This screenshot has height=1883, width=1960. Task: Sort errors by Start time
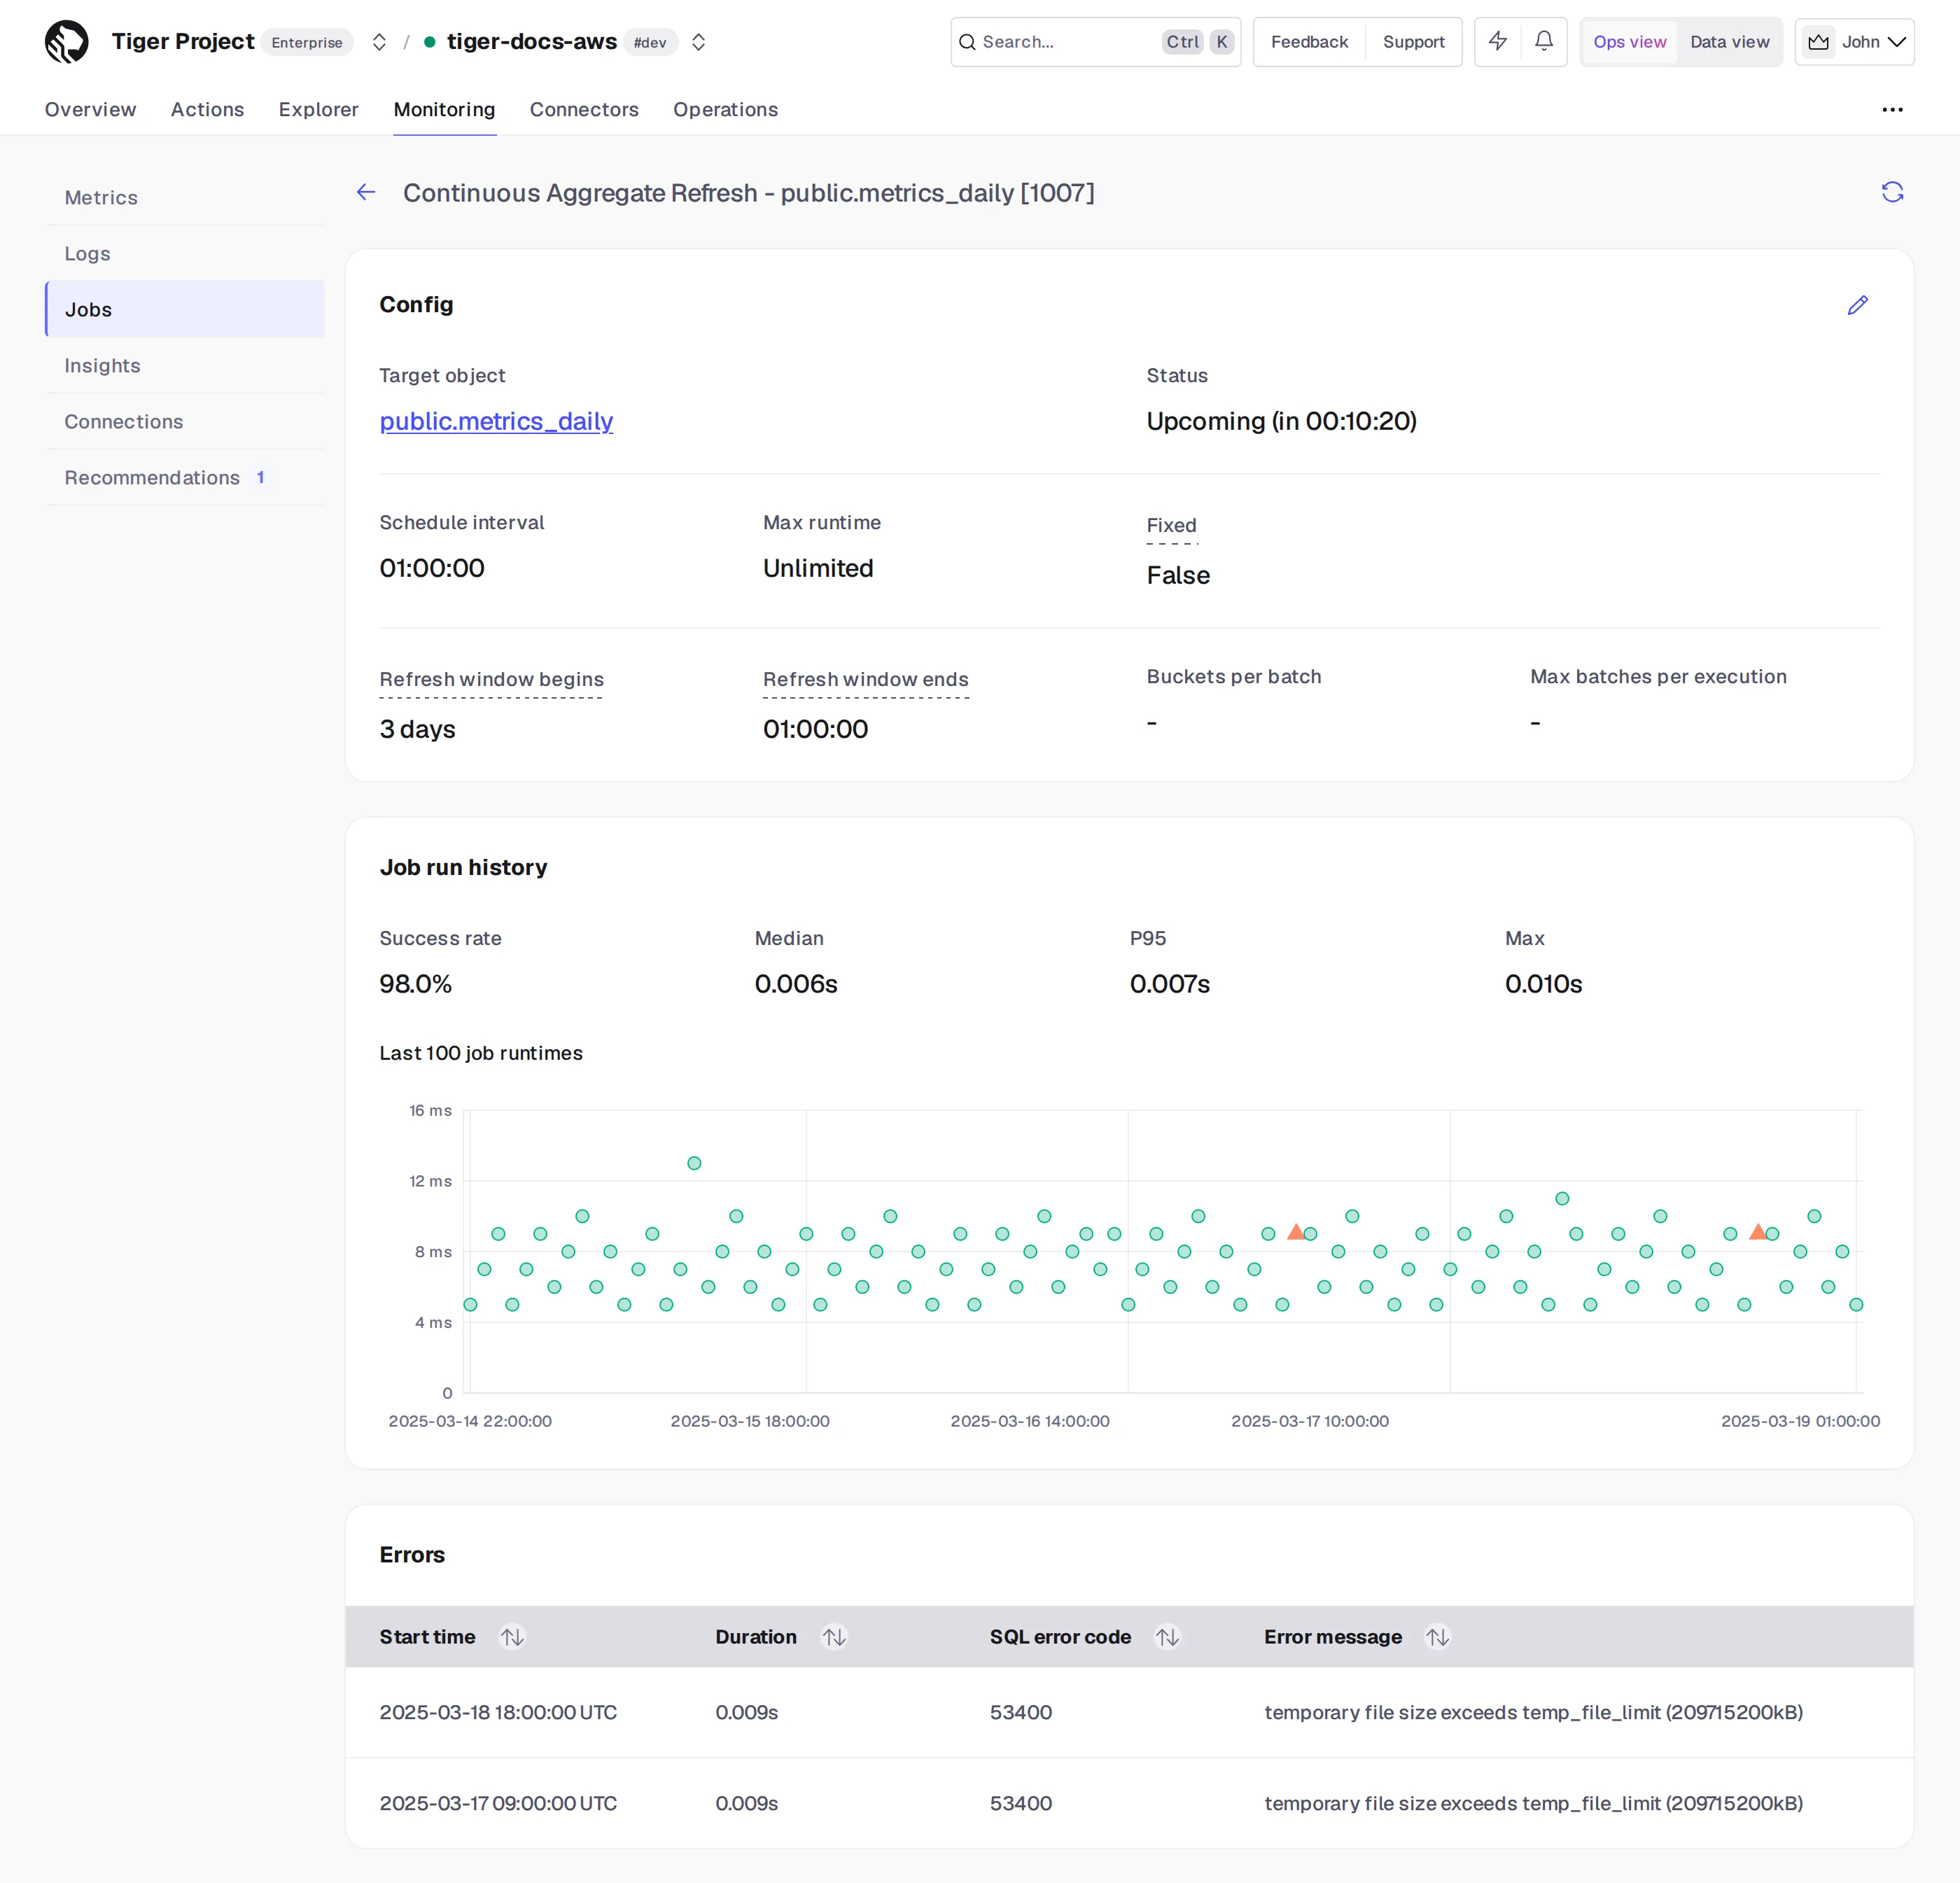[512, 1637]
